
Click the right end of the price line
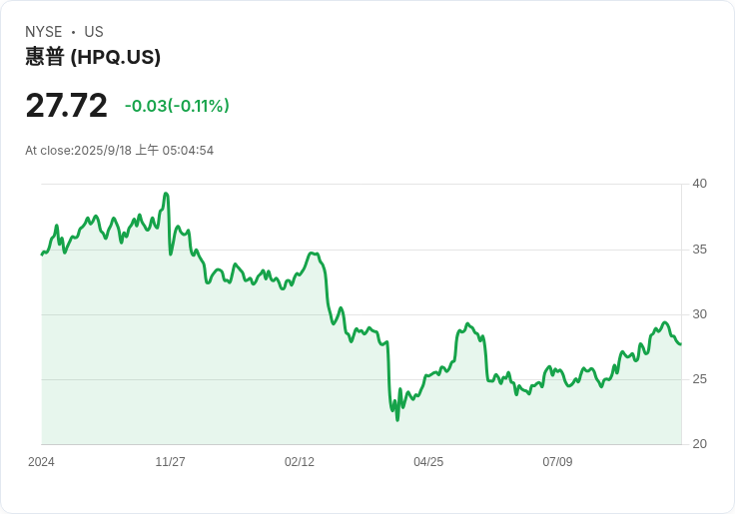point(680,344)
